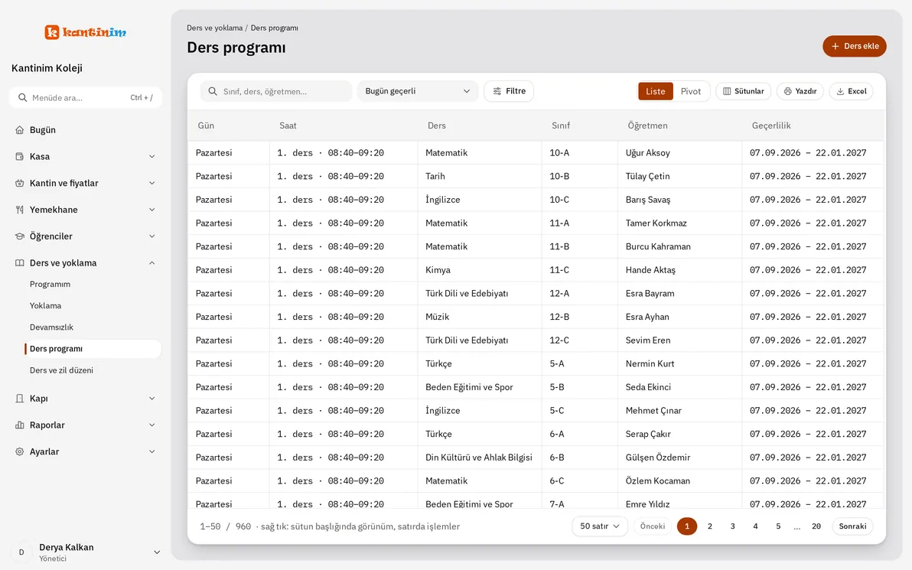Click the Öğrenciler graduation cap icon
Screen dimensions: 912x570
tap(20, 236)
